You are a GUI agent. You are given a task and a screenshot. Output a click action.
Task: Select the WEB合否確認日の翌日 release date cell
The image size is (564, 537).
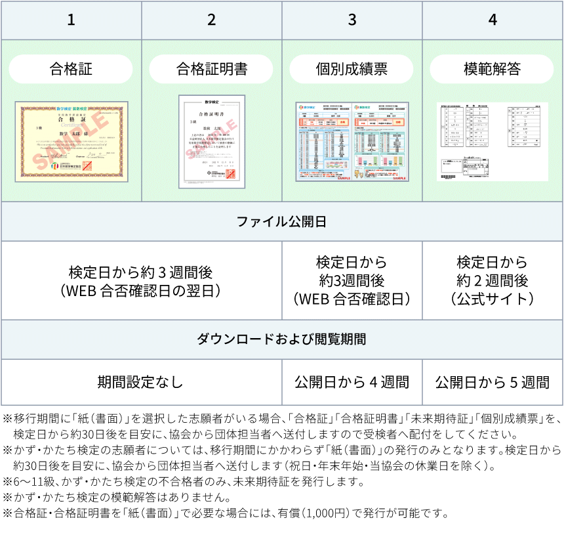141,281
